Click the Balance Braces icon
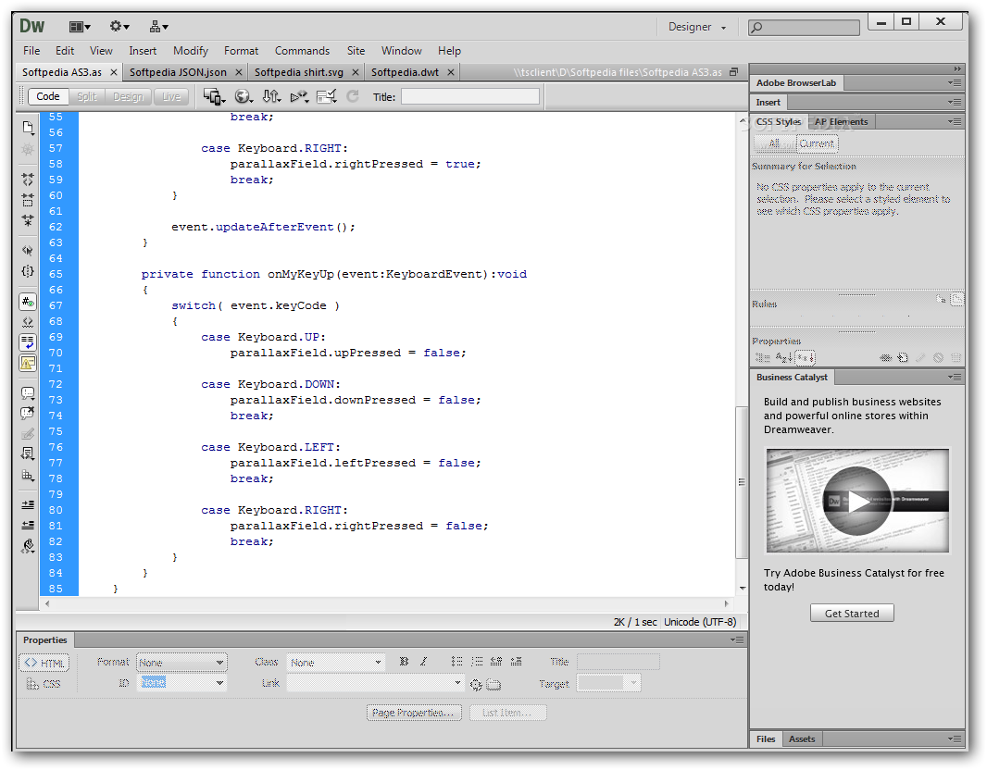 [28, 271]
